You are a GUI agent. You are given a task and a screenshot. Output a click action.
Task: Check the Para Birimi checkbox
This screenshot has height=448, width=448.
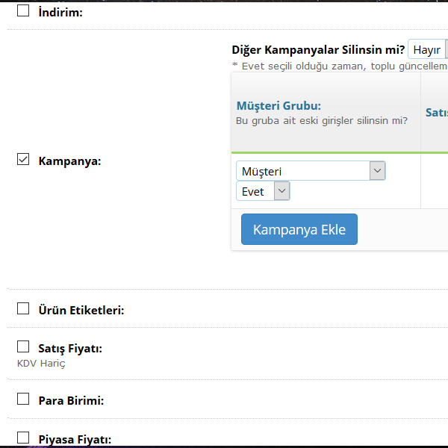point(23,399)
